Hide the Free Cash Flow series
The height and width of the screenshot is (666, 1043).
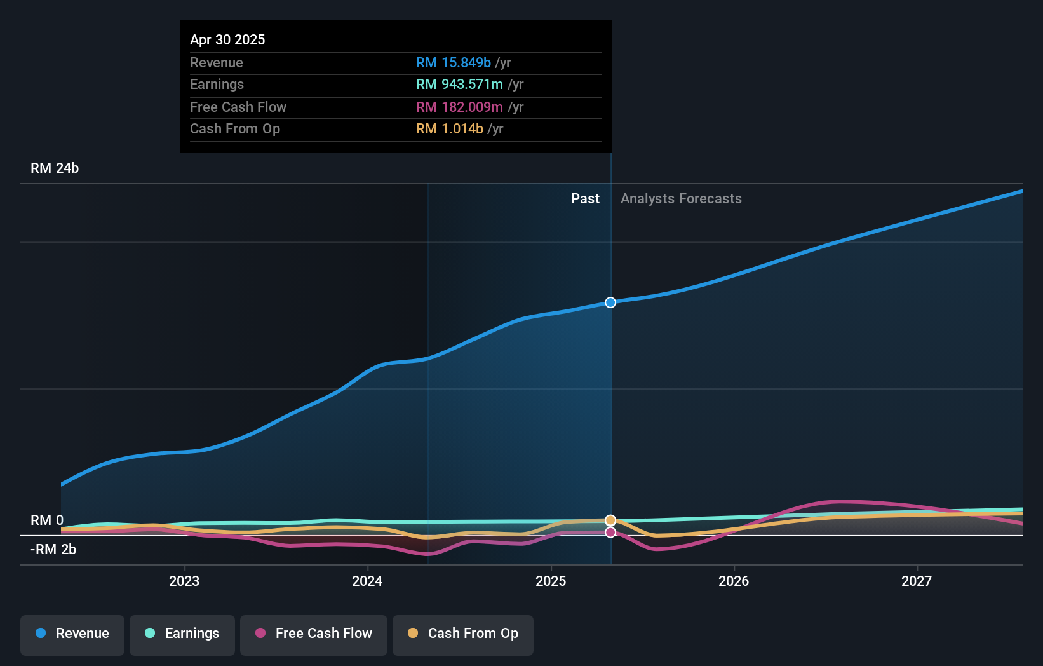tap(314, 635)
